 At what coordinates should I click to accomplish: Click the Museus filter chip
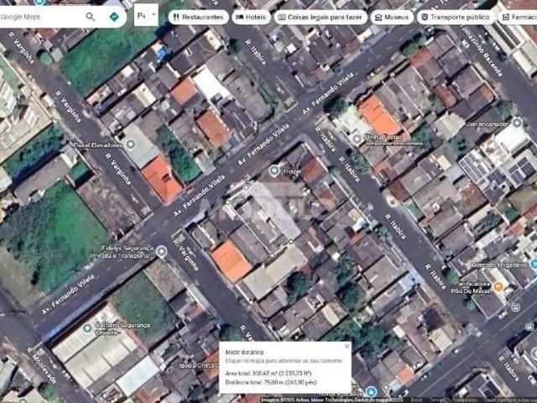391,17
